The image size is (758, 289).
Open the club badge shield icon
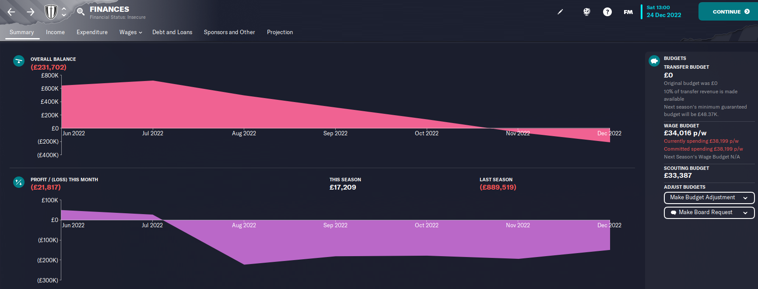coord(51,12)
